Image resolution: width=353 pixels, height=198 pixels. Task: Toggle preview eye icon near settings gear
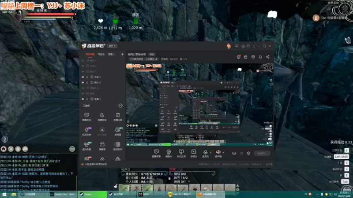tap(241, 153)
